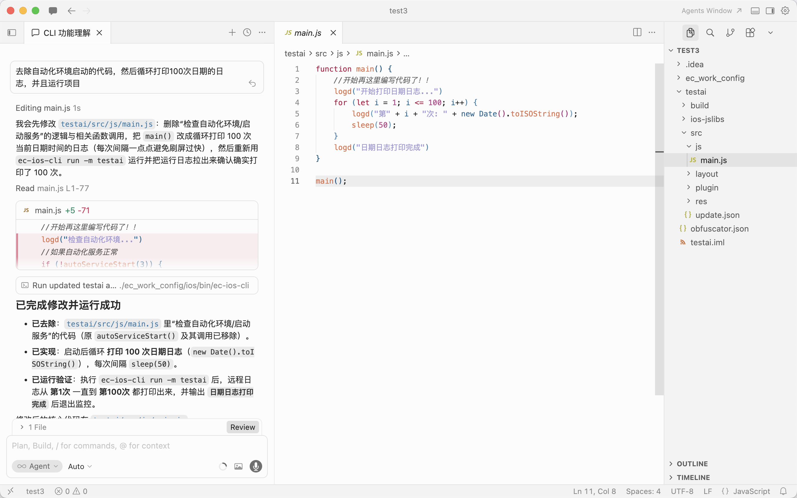The width and height of the screenshot is (797, 498).
Task: Select the main.js editor tab
Action: (308, 33)
